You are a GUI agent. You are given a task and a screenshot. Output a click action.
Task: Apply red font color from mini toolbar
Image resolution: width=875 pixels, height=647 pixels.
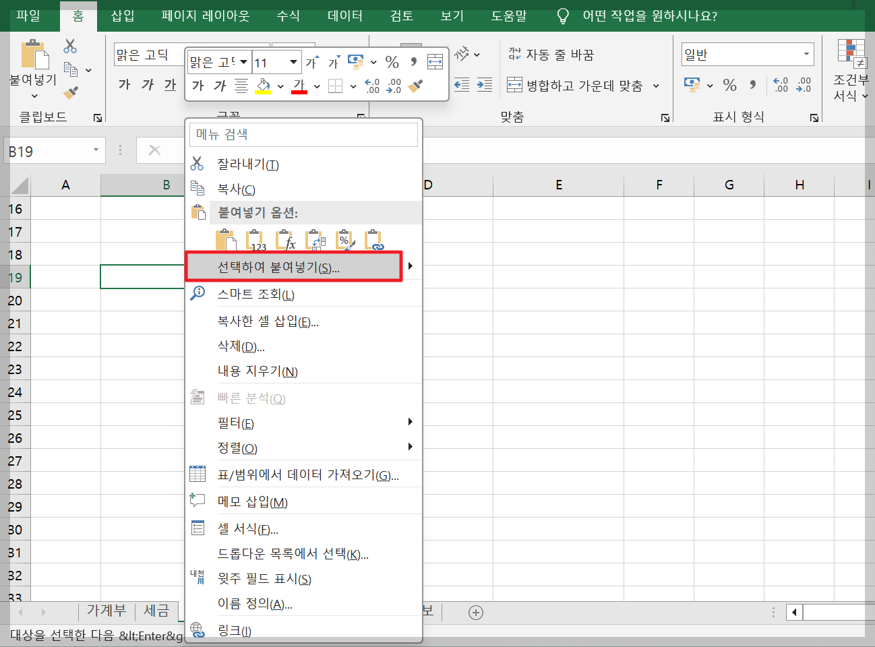(299, 86)
